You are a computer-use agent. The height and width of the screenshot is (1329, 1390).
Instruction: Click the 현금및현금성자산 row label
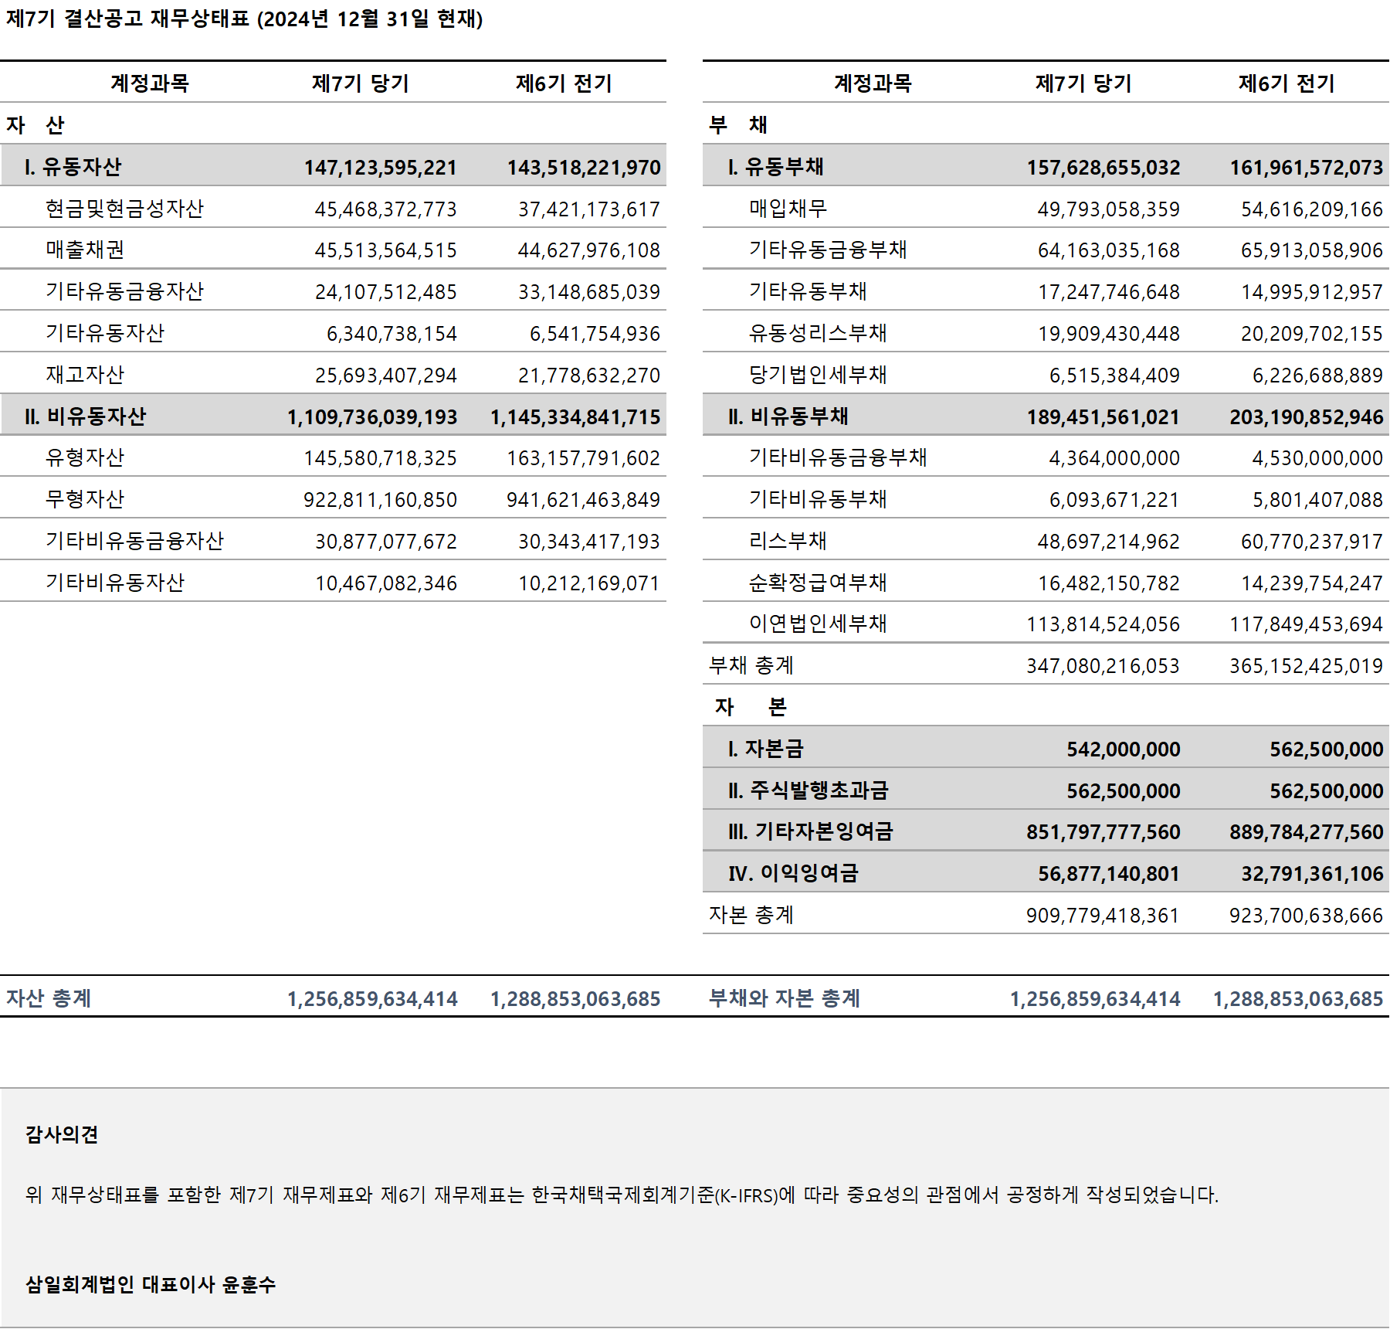(x=125, y=209)
